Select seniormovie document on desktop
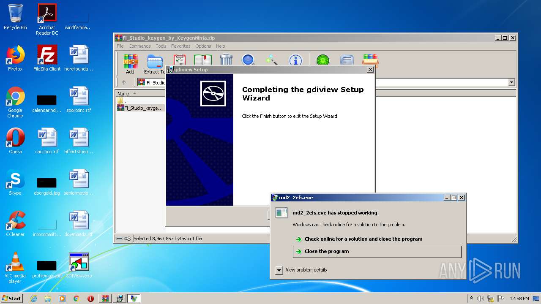 point(79,182)
